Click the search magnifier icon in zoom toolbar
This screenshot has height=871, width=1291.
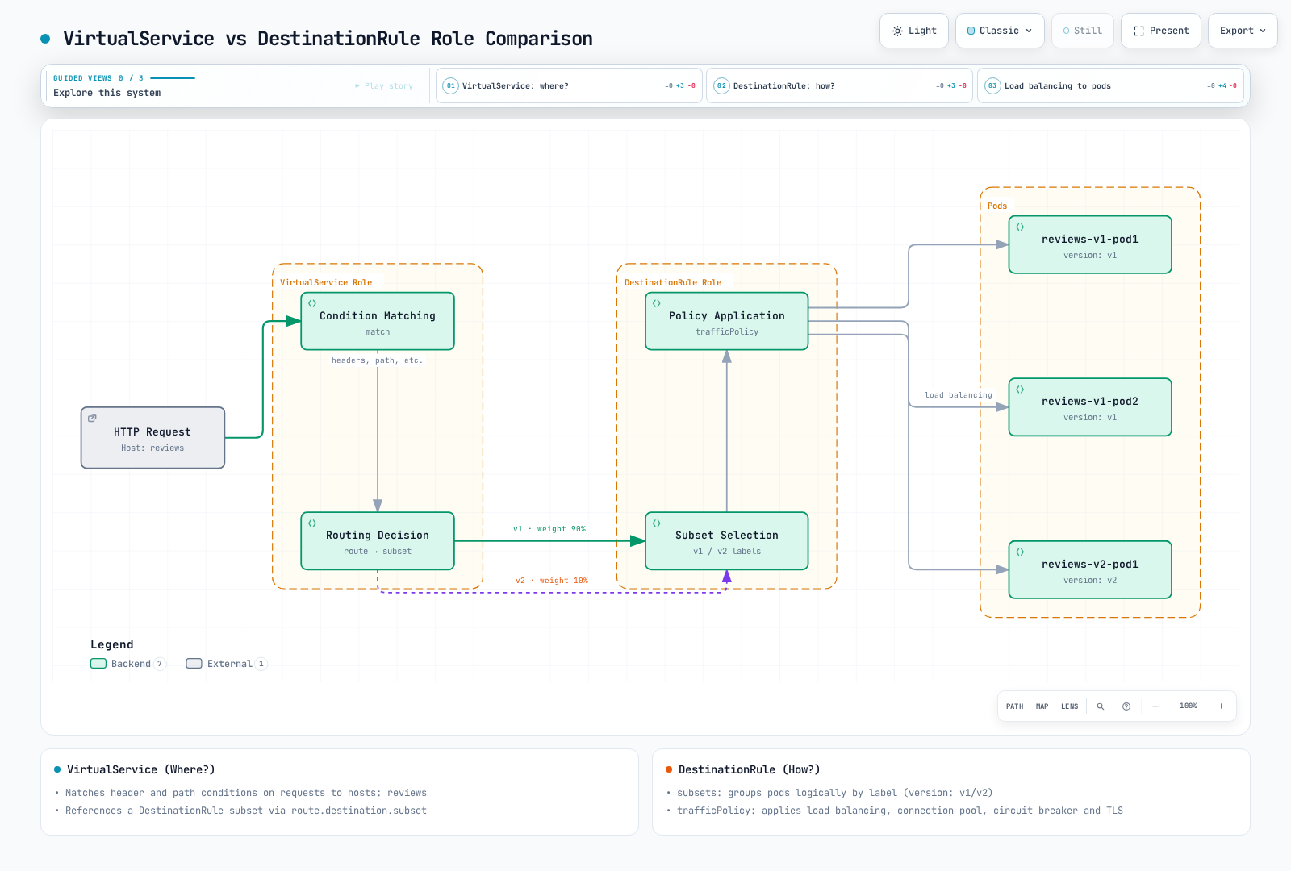pyautogui.click(x=1100, y=706)
